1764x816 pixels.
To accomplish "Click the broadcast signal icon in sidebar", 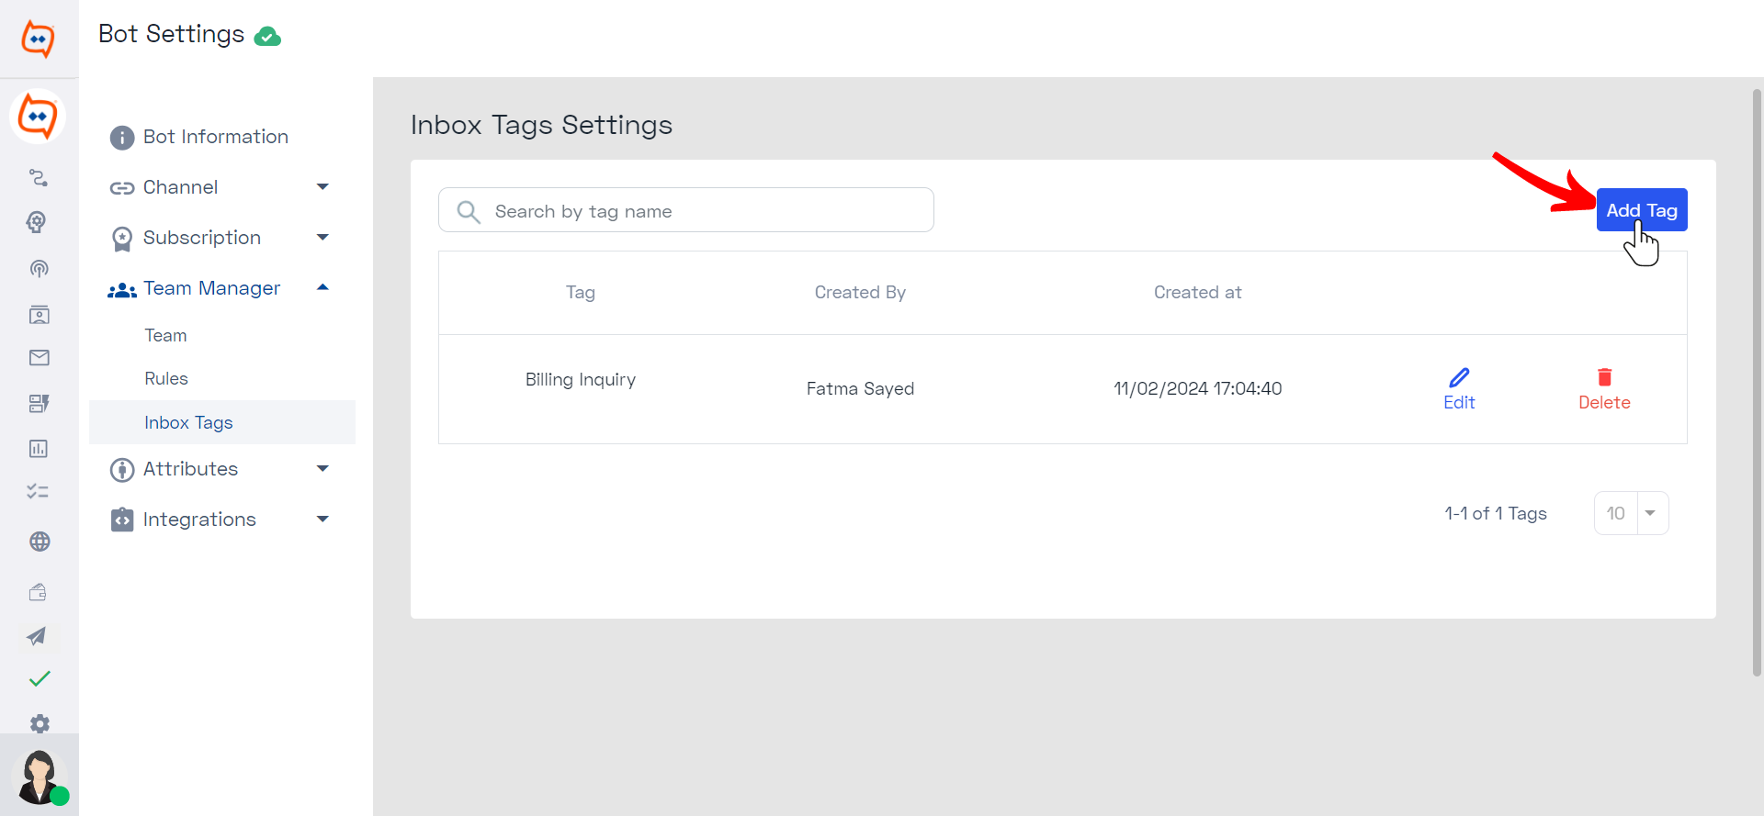I will (x=39, y=269).
